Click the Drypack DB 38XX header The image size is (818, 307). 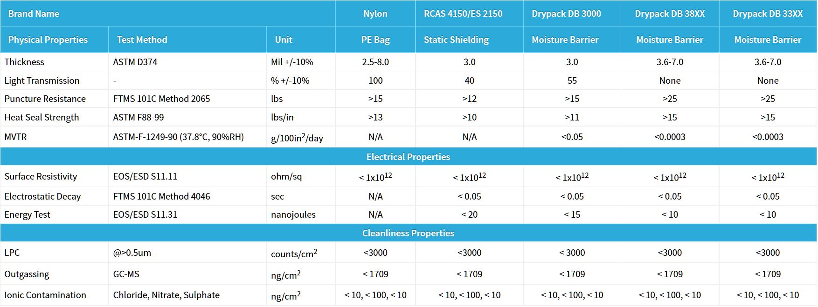click(x=669, y=13)
